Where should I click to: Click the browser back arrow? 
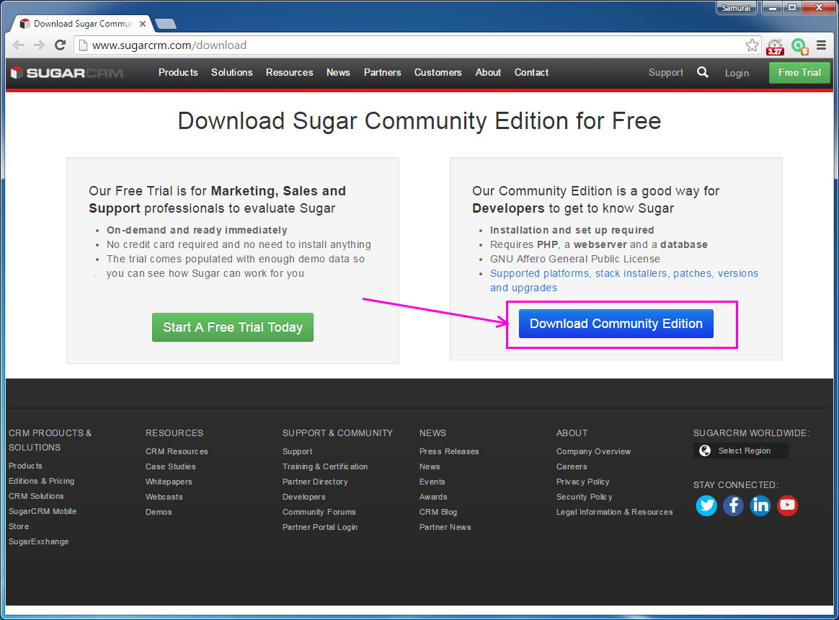click(x=18, y=45)
